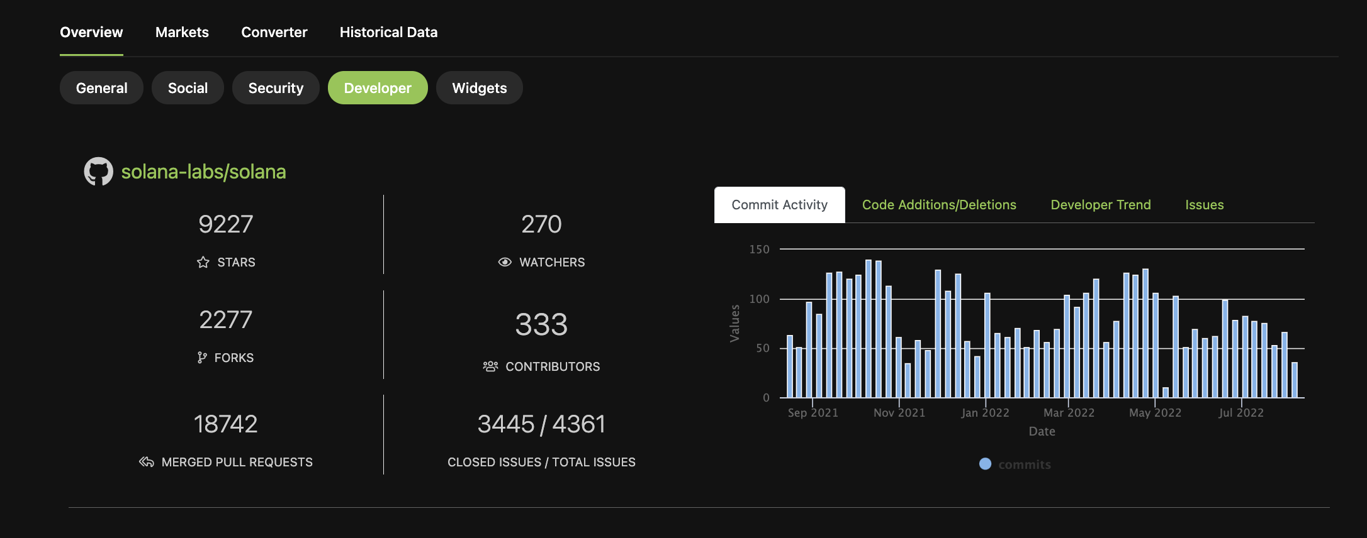Click the 150 y-axis tick label

(x=759, y=250)
